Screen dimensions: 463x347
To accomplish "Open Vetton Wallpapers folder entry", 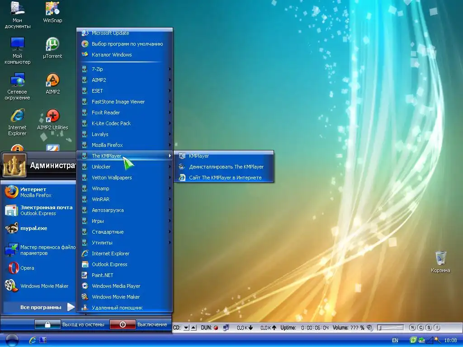I will (x=125, y=178).
